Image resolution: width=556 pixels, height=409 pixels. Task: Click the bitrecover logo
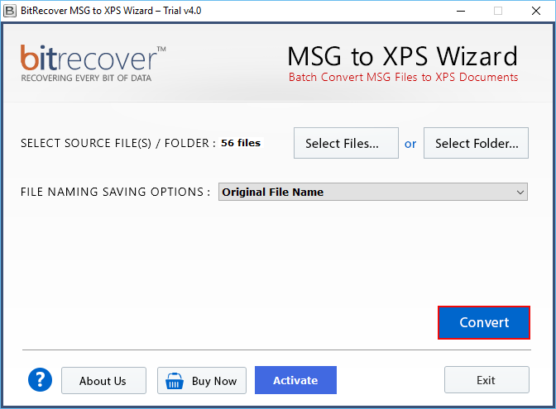coord(93,63)
